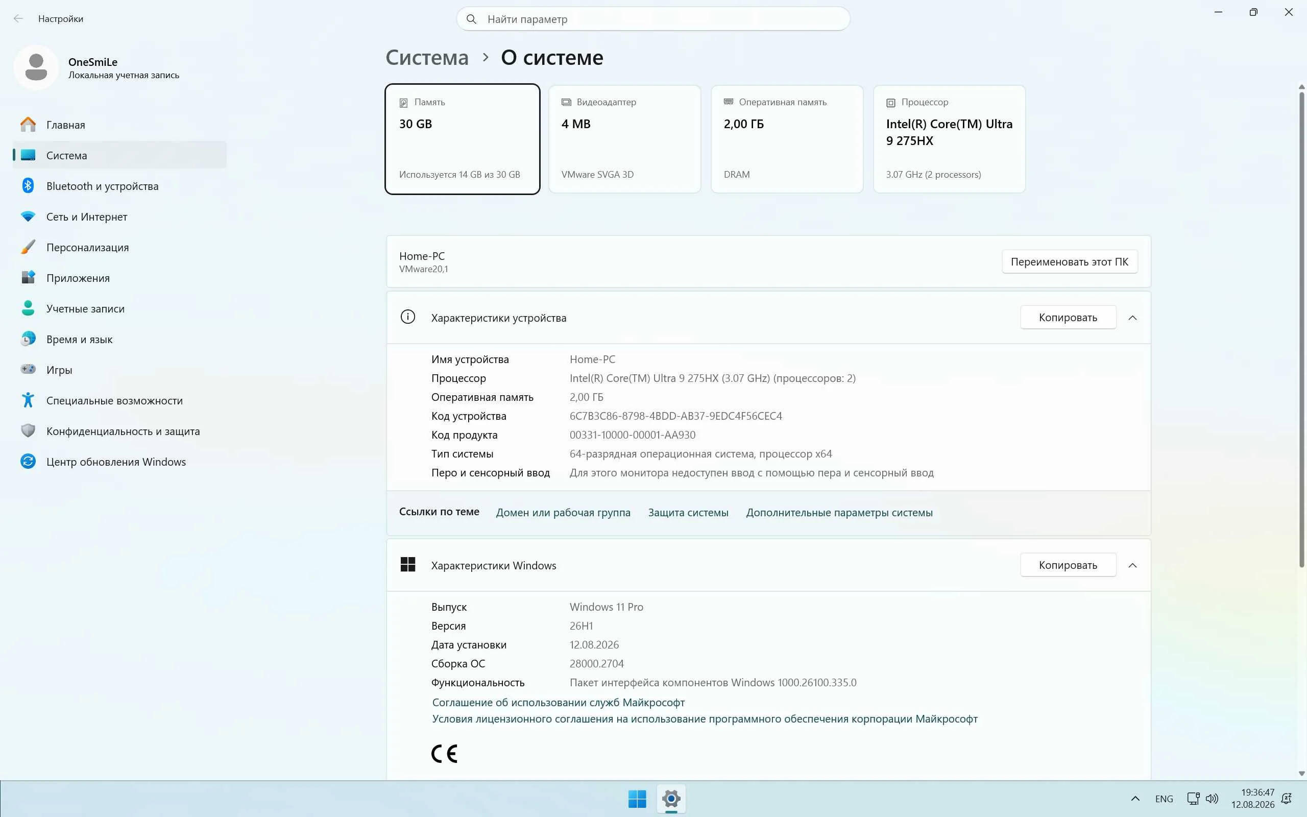
Task: Click the OS build value 28000.2704
Action: pos(597,663)
